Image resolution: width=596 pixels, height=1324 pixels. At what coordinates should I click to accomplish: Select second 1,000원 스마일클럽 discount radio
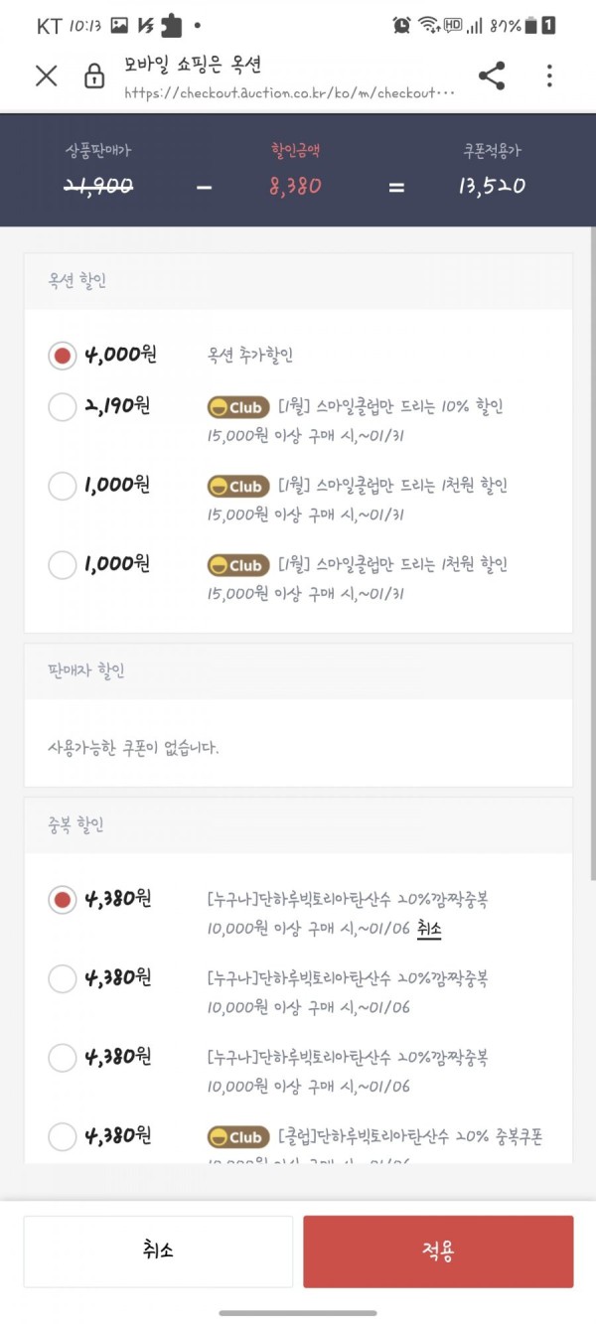(x=63, y=565)
